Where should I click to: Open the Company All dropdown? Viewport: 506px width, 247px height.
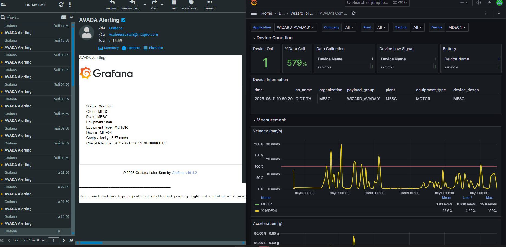pyautogui.click(x=349, y=27)
